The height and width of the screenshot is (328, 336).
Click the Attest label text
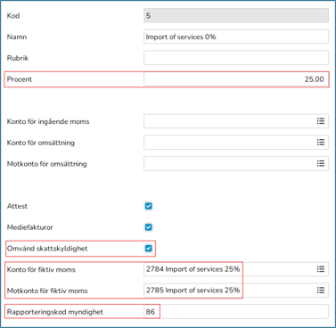coord(17,206)
